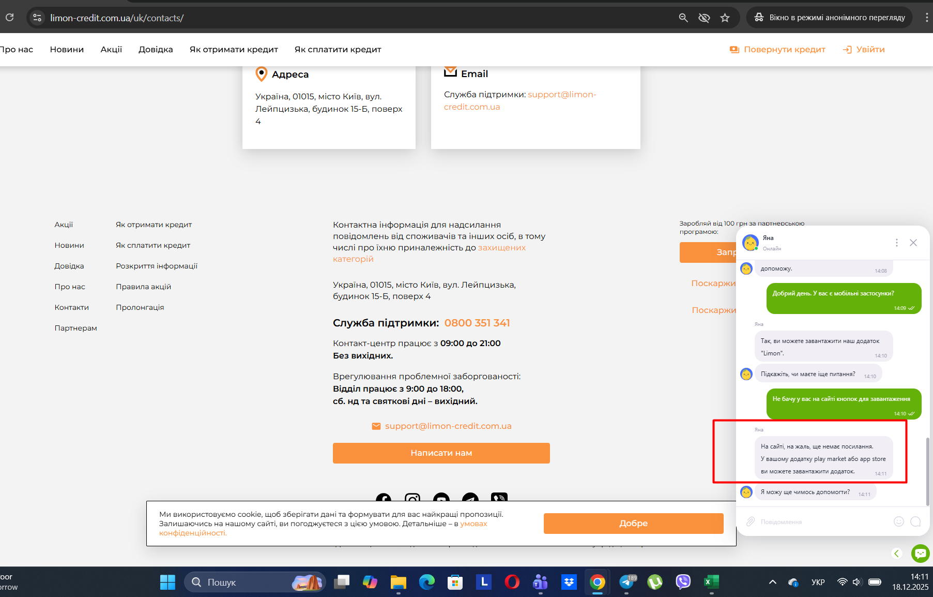Open the Акції top menu item
Viewport: 933px width, 597px height.
coord(111,50)
